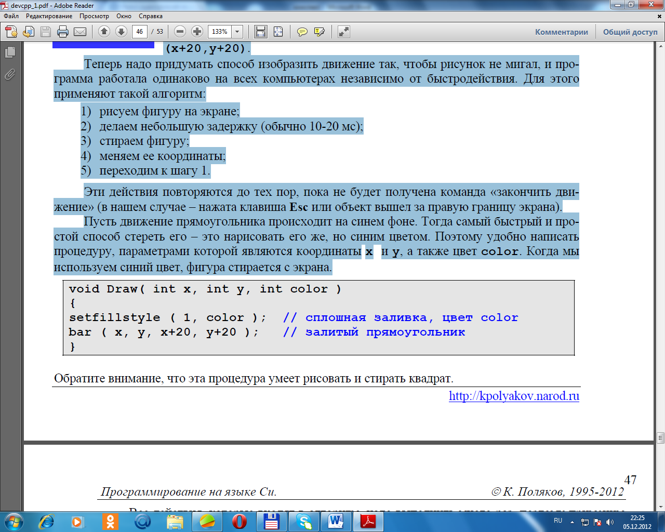Image resolution: width=665 pixels, height=532 pixels.
Task: Add a sticky note comment
Action: (x=302, y=32)
